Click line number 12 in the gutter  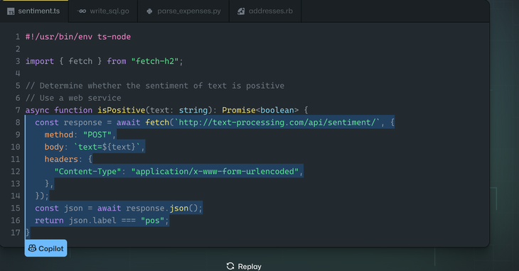(16, 171)
